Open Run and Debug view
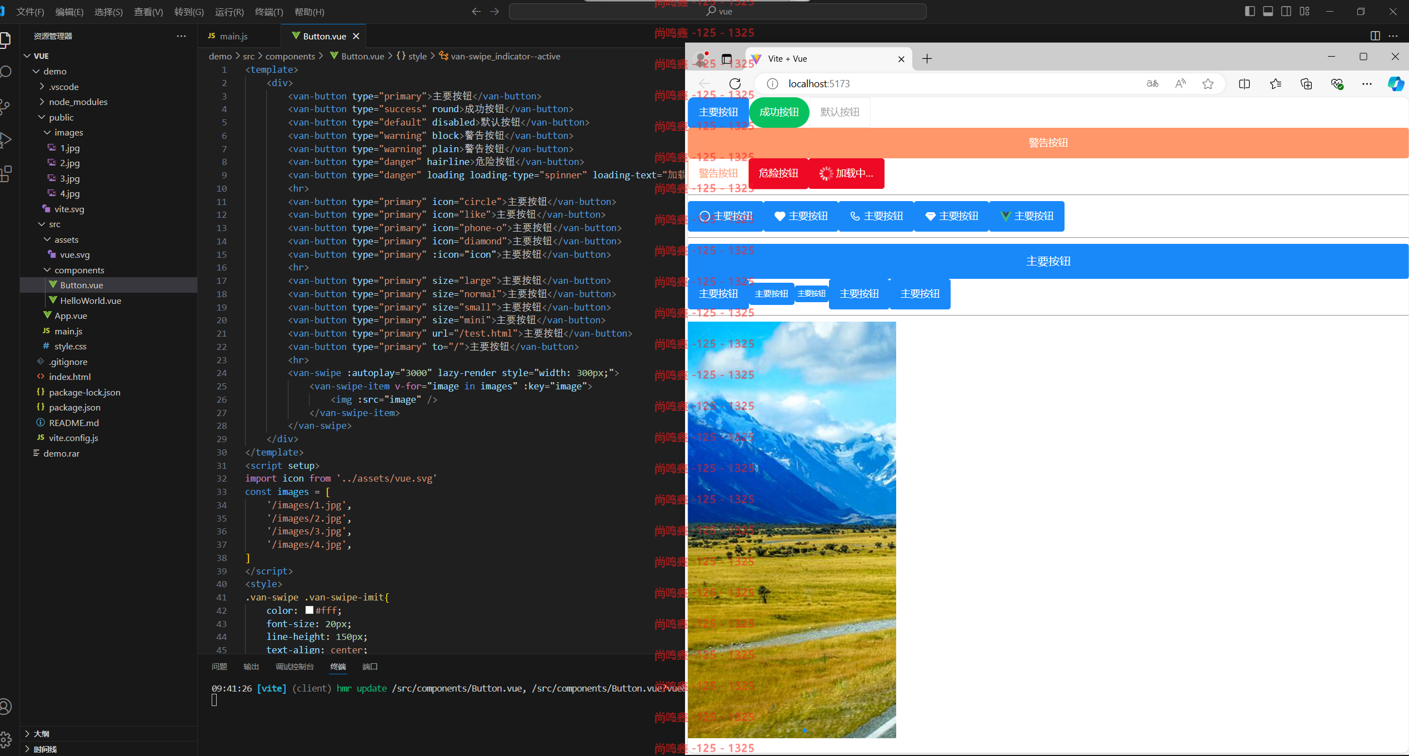The image size is (1409, 756). pos(6,140)
